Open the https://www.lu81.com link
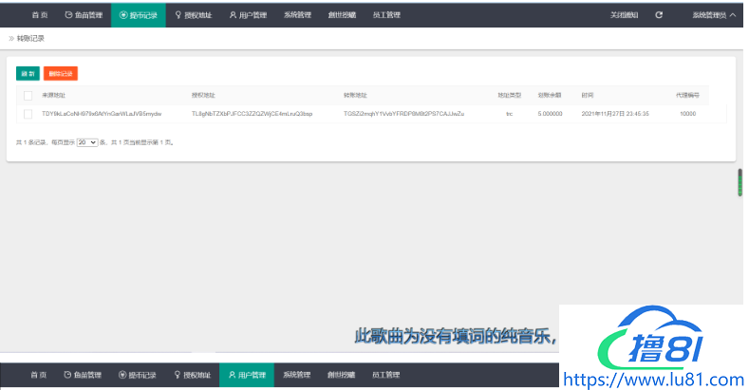Screen dimensions: 749x390 point(654,379)
